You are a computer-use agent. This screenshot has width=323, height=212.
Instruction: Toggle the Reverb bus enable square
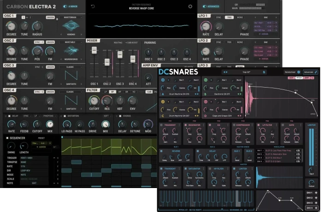pos(161,151)
